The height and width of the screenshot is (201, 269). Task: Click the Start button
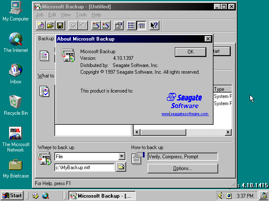(x=12, y=196)
